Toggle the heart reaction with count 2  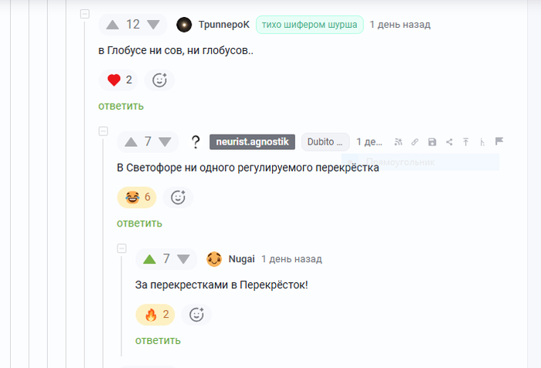point(118,80)
